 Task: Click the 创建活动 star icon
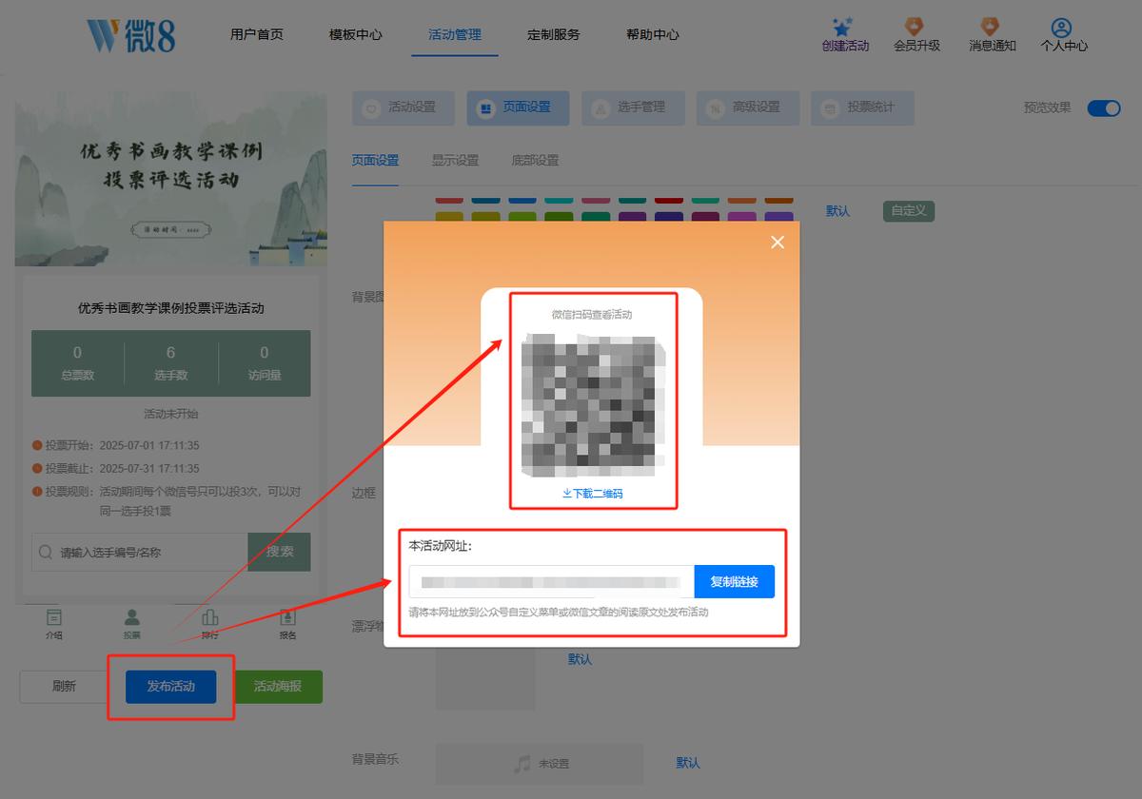[x=842, y=27]
